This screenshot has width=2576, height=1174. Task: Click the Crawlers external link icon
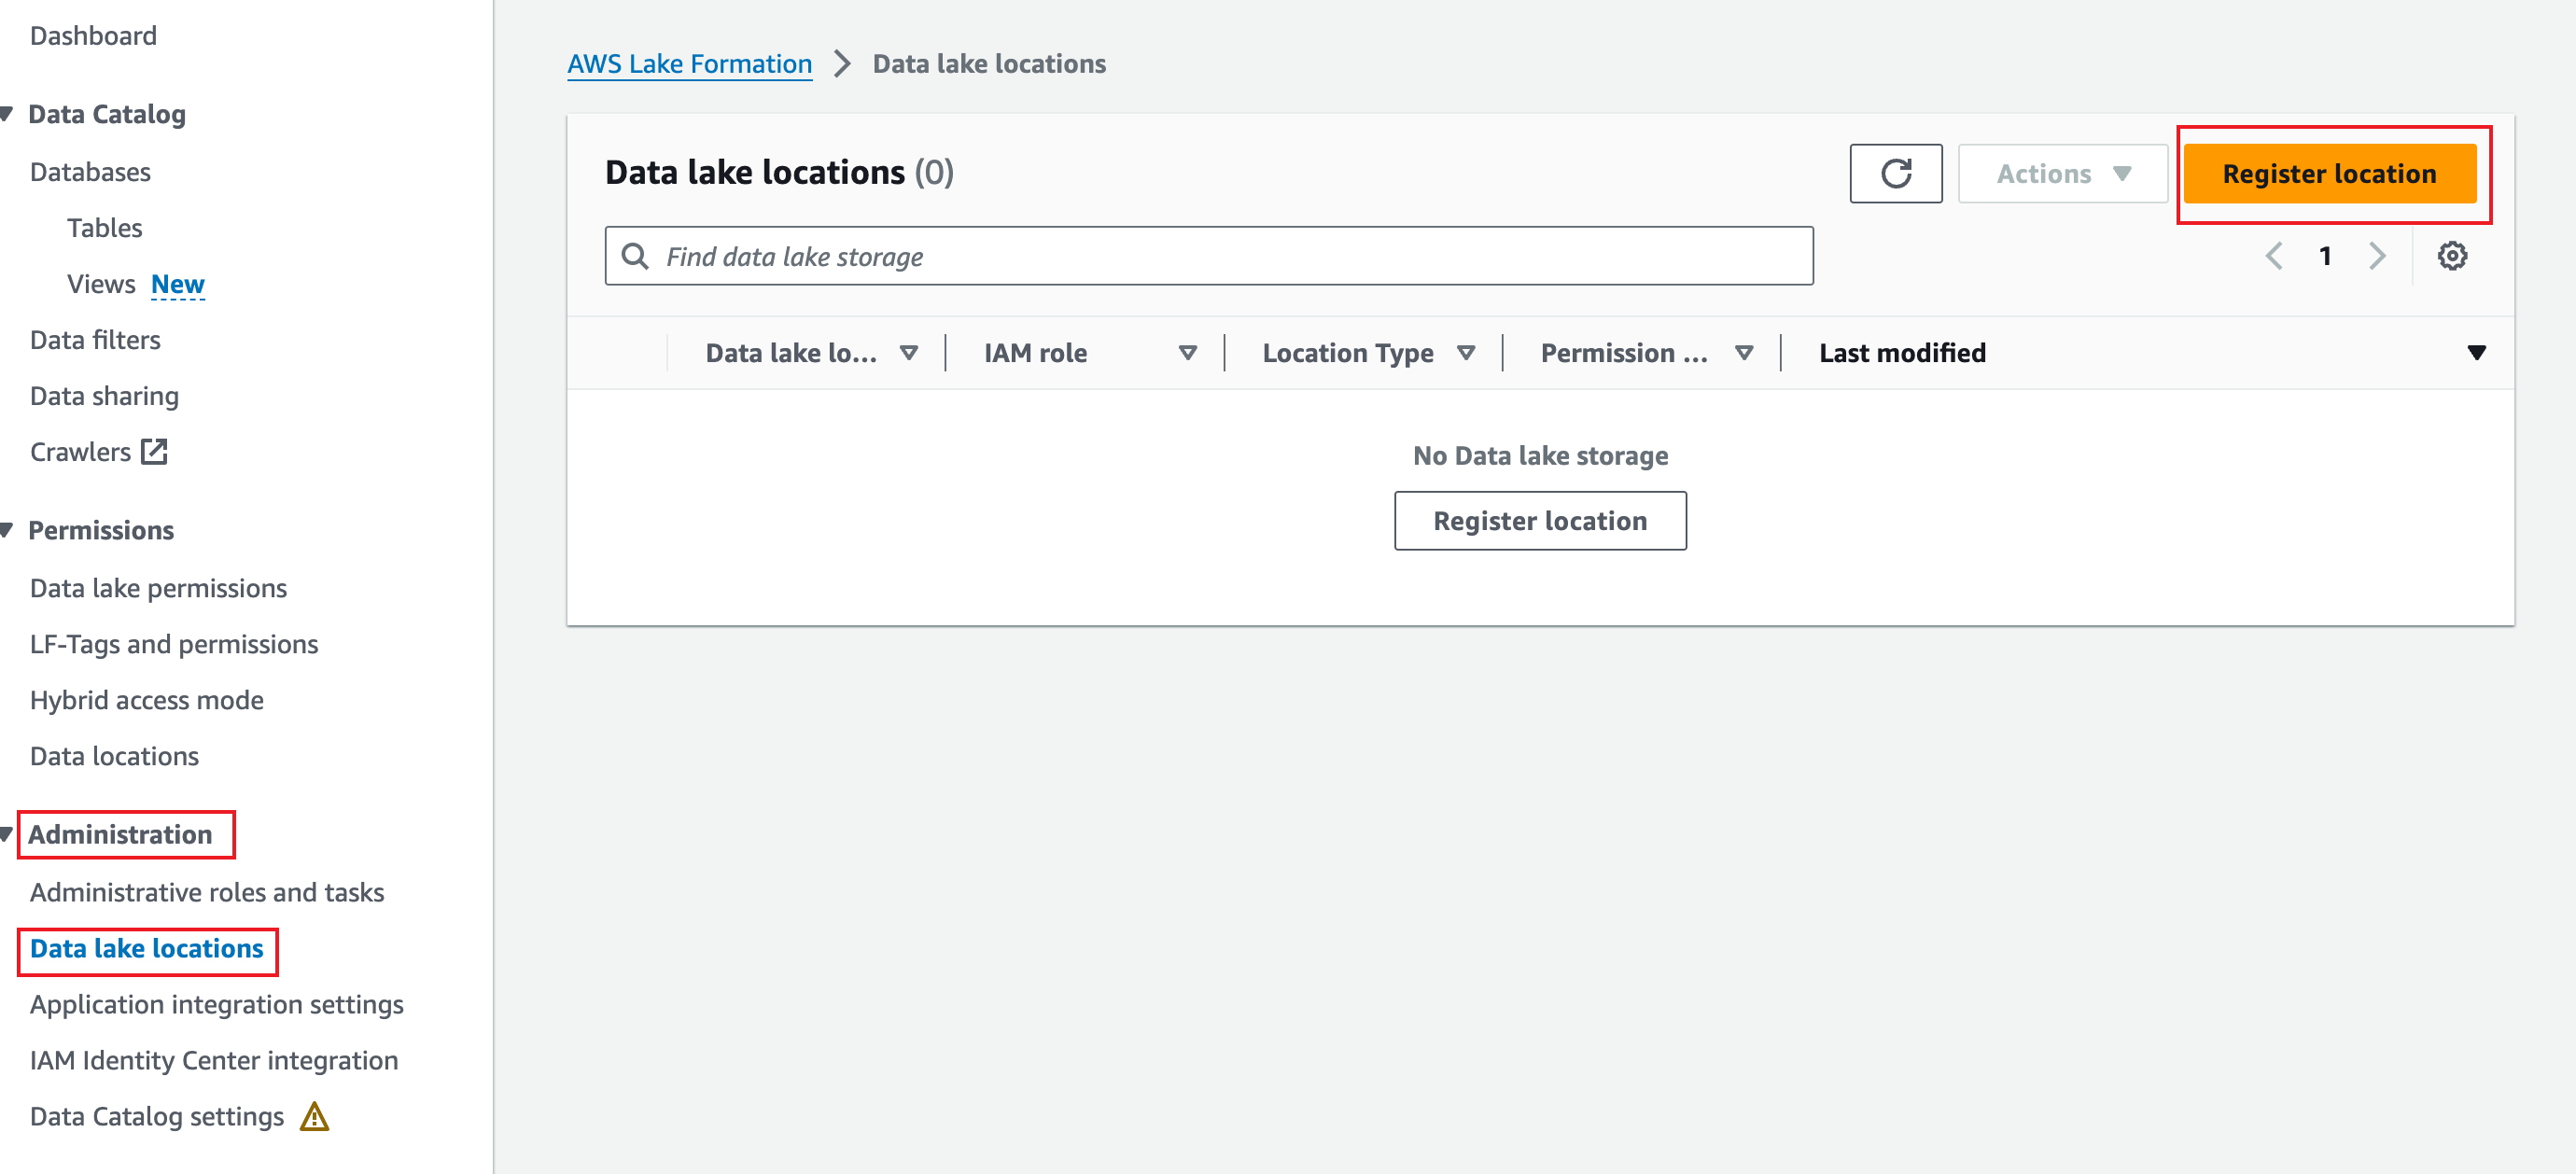click(x=154, y=451)
